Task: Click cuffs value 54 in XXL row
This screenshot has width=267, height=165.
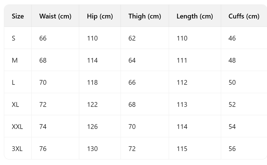Action: [232, 127]
